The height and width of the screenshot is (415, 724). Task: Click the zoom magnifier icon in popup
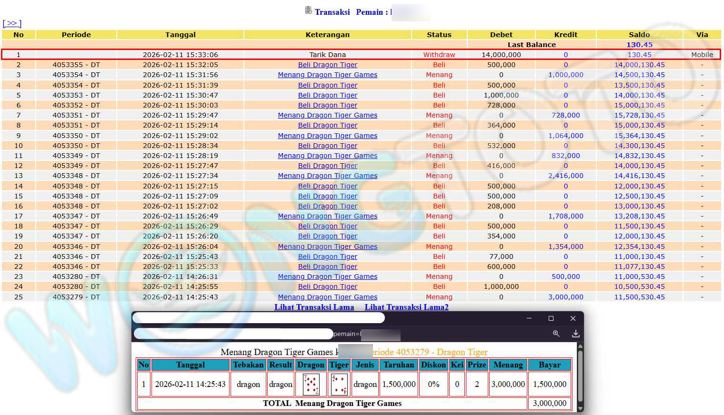(556, 334)
